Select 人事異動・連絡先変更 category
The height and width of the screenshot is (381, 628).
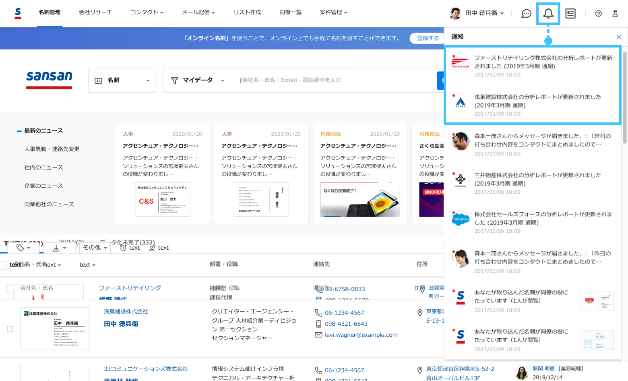(52, 149)
